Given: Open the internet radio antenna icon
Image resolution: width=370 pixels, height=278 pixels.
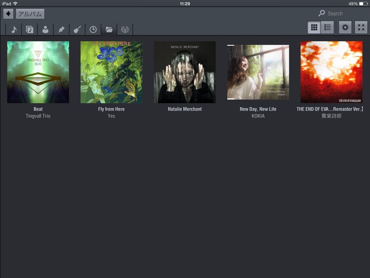Looking at the screenshot, I should [124, 30].
